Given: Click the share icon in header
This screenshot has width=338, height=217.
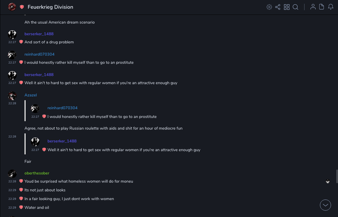Looking at the screenshot, I should click(x=278, y=7).
